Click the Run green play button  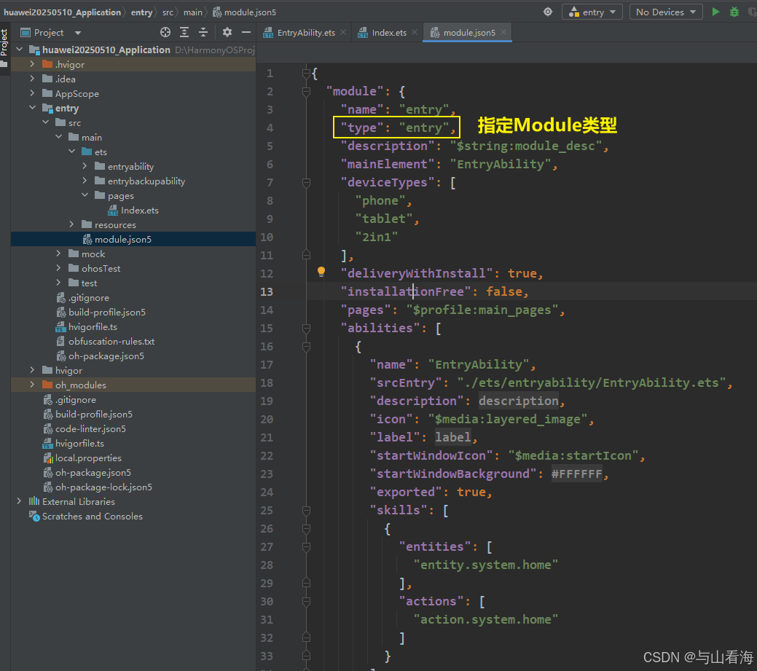coord(715,12)
